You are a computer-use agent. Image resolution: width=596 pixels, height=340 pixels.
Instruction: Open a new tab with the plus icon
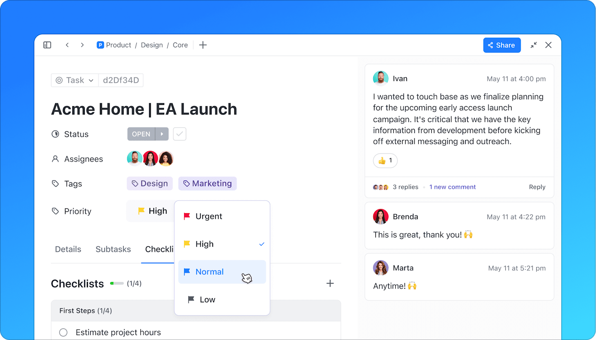pos(203,45)
